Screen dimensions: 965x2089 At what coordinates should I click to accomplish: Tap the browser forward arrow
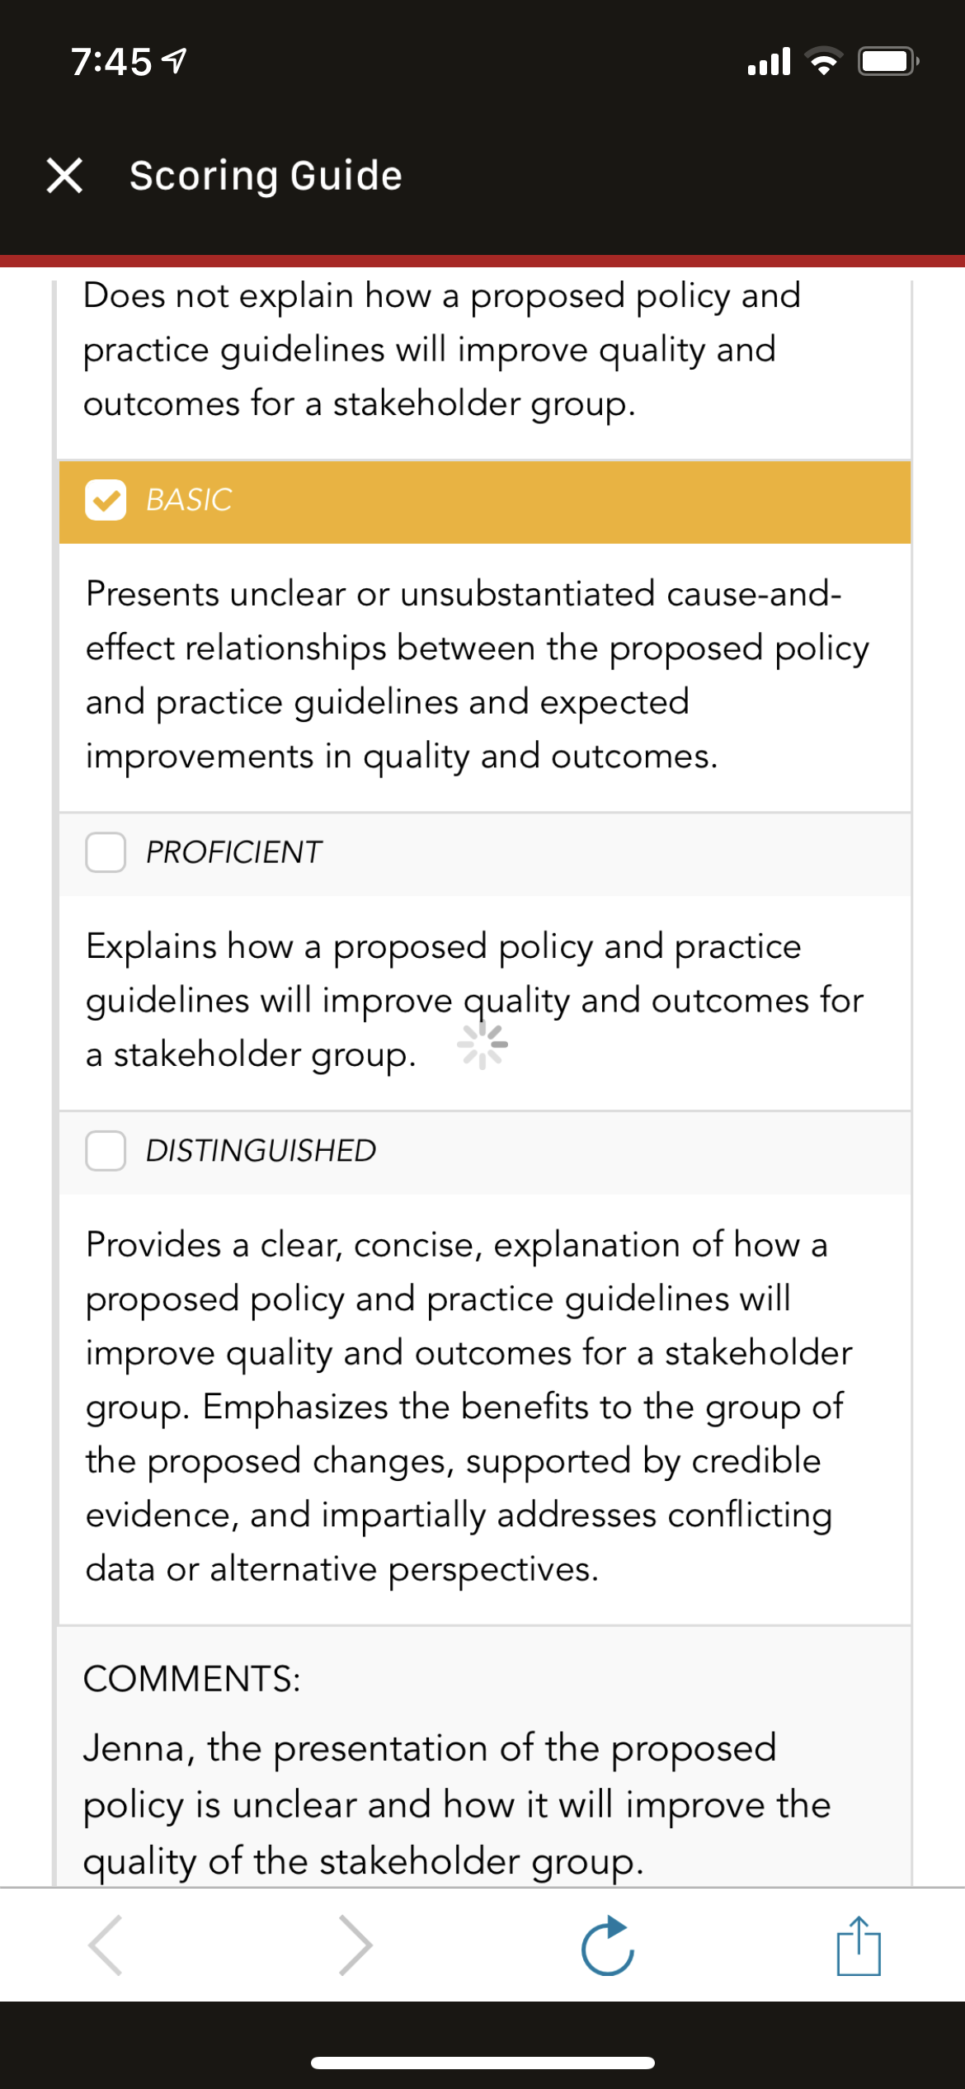[355, 1945]
